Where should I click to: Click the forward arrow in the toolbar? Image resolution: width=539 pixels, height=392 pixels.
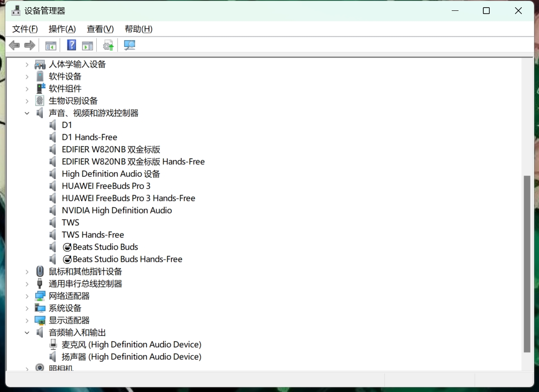pyautogui.click(x=30, y=45)
